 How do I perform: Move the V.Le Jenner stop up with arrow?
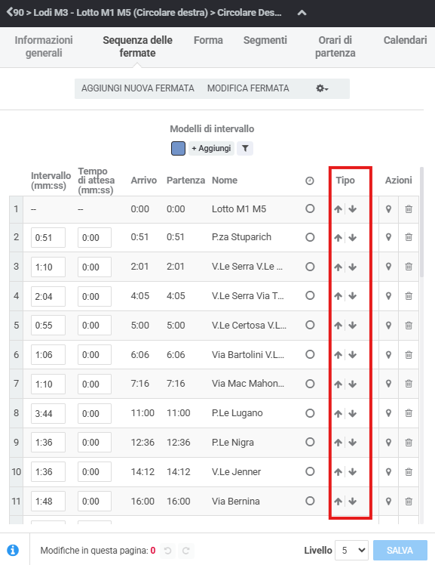point(338,471)
